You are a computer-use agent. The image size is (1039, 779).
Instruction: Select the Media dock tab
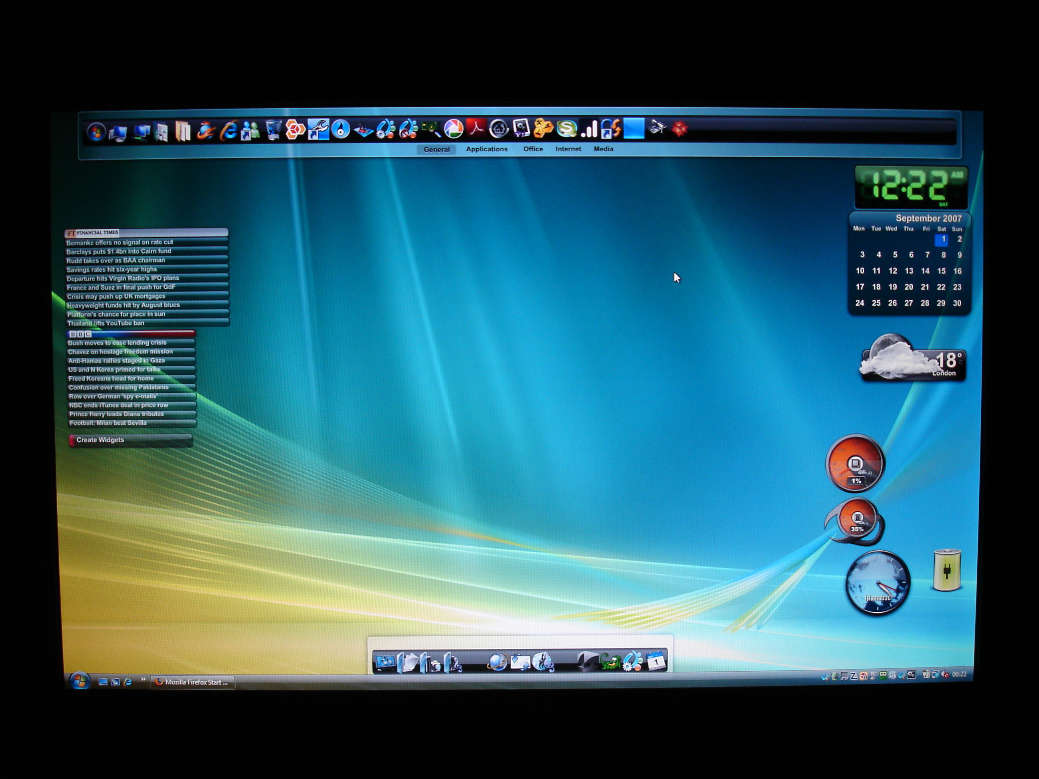click(604, 149)
